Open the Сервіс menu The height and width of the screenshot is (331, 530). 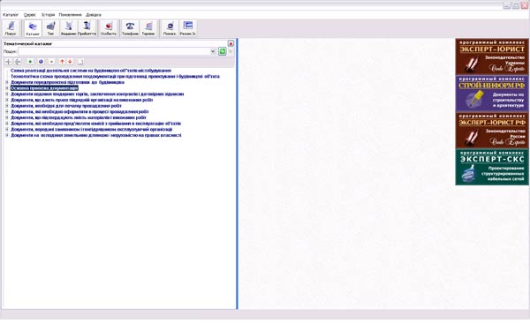click(x=30, y=15)
